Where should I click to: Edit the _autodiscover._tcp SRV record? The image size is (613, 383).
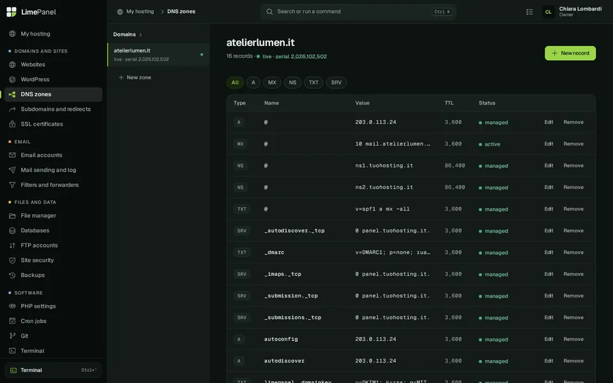(x=549, y=230)
